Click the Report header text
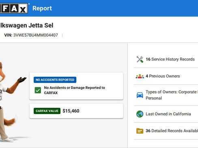The height and width of the screenshot is (148, 198). point(42,8)
